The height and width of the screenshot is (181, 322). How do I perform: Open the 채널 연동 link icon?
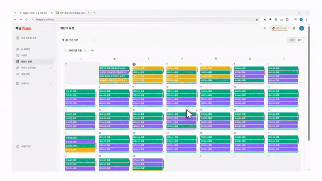tap(17, 74)
